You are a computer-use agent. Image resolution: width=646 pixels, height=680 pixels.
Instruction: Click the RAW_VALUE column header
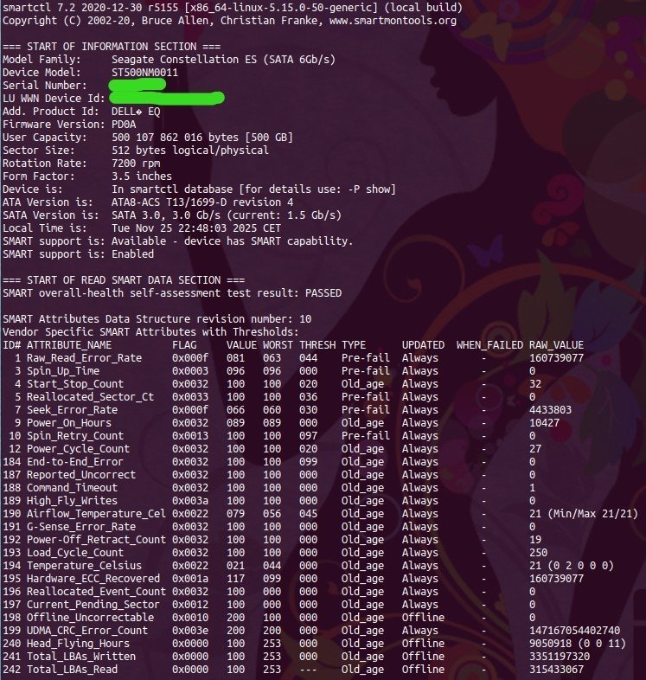tap(557, 345)
